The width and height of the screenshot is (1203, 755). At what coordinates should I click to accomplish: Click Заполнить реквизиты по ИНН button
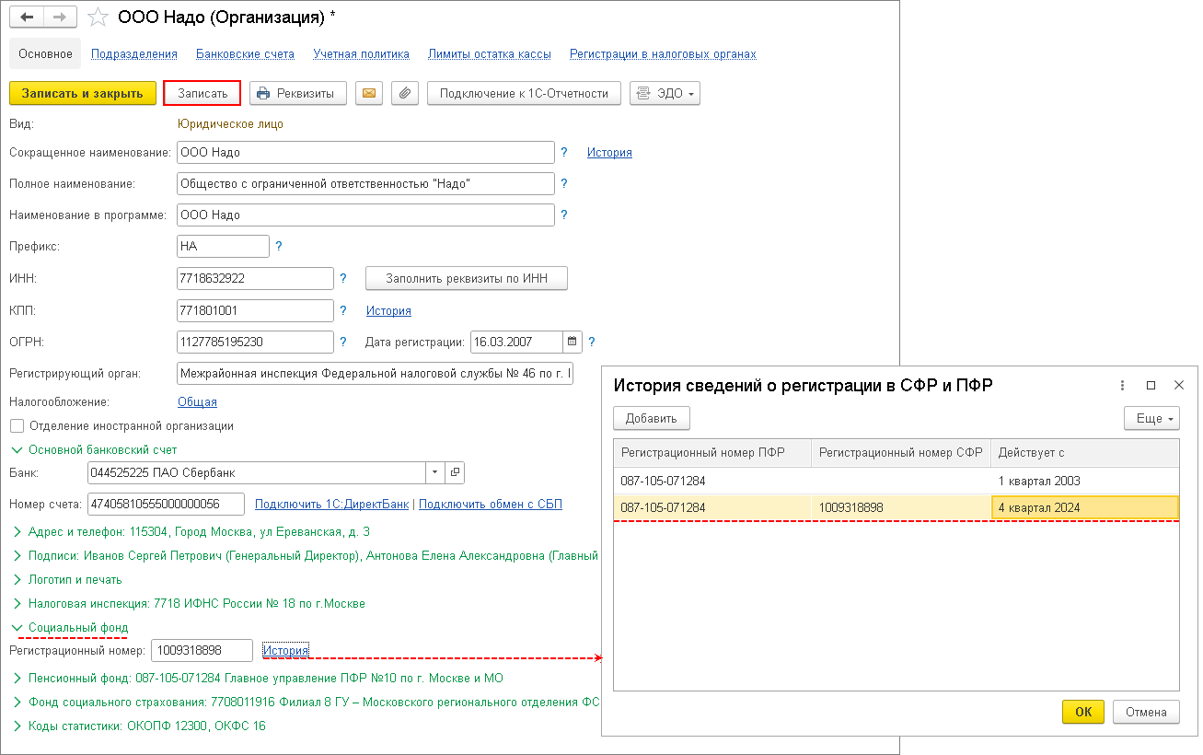tap(467, 278)
